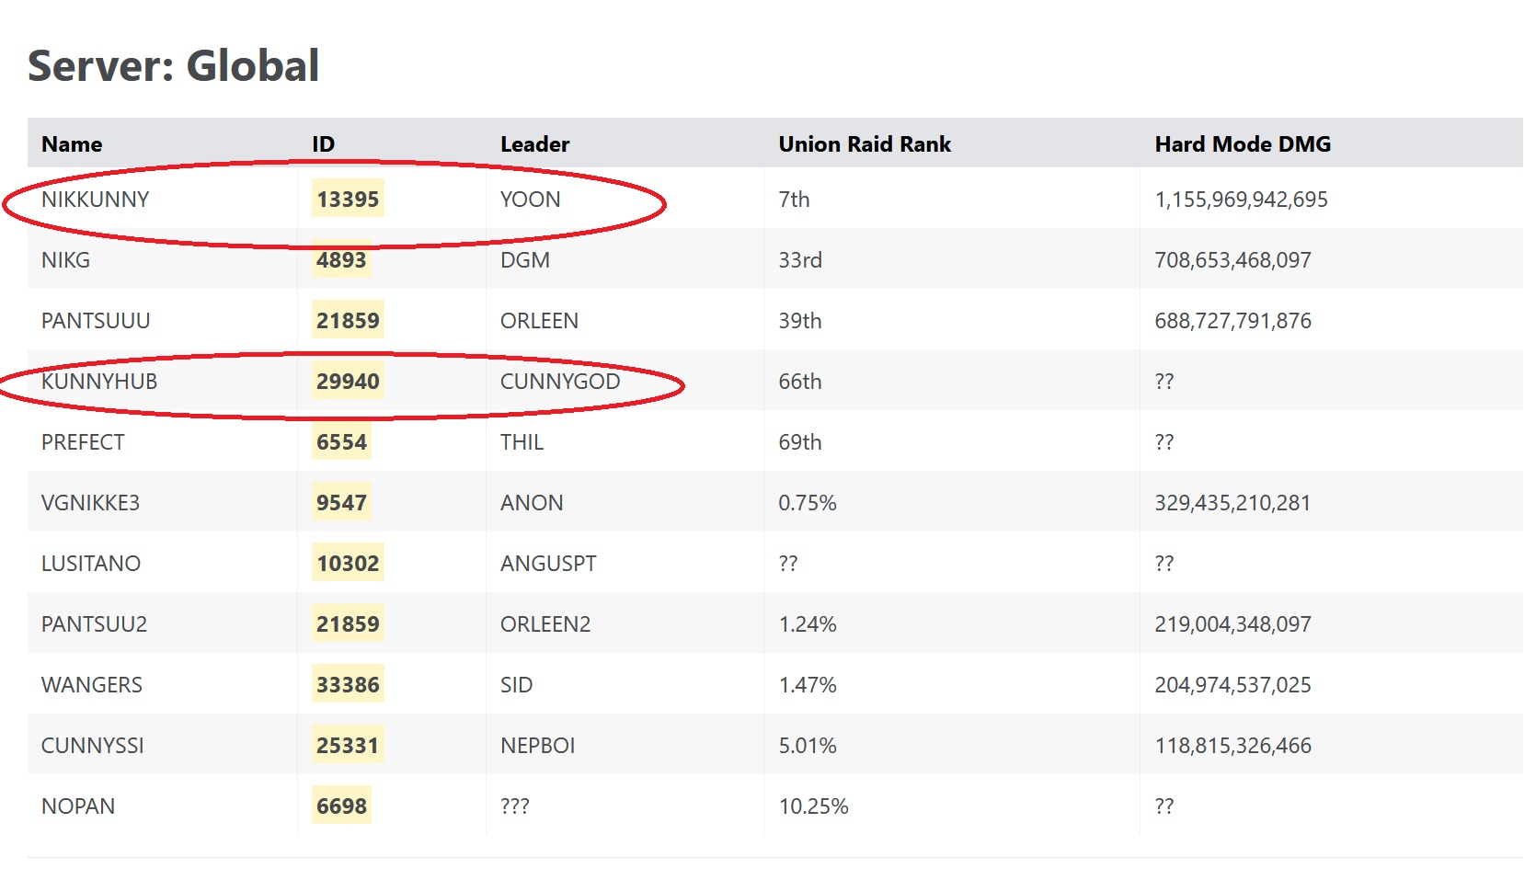This screenshot has width=1536, height=880.
Task: Click the 1.47% rank cell
Action: [808, 685]
